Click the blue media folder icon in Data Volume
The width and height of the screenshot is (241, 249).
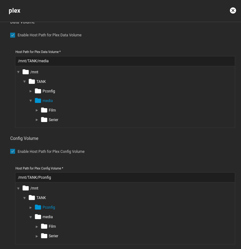(38, 100)
